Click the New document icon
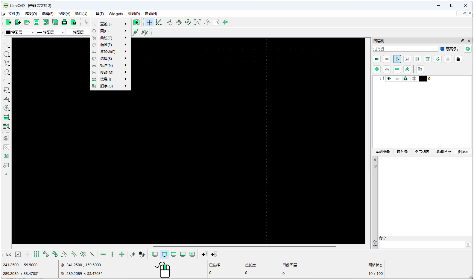The width and height of the screenshot is (474, 280). [x=8, y=22]
